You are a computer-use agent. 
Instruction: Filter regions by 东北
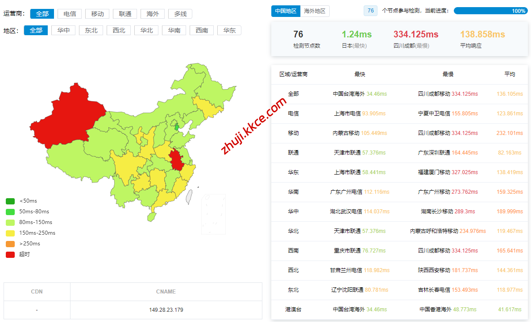91,30
